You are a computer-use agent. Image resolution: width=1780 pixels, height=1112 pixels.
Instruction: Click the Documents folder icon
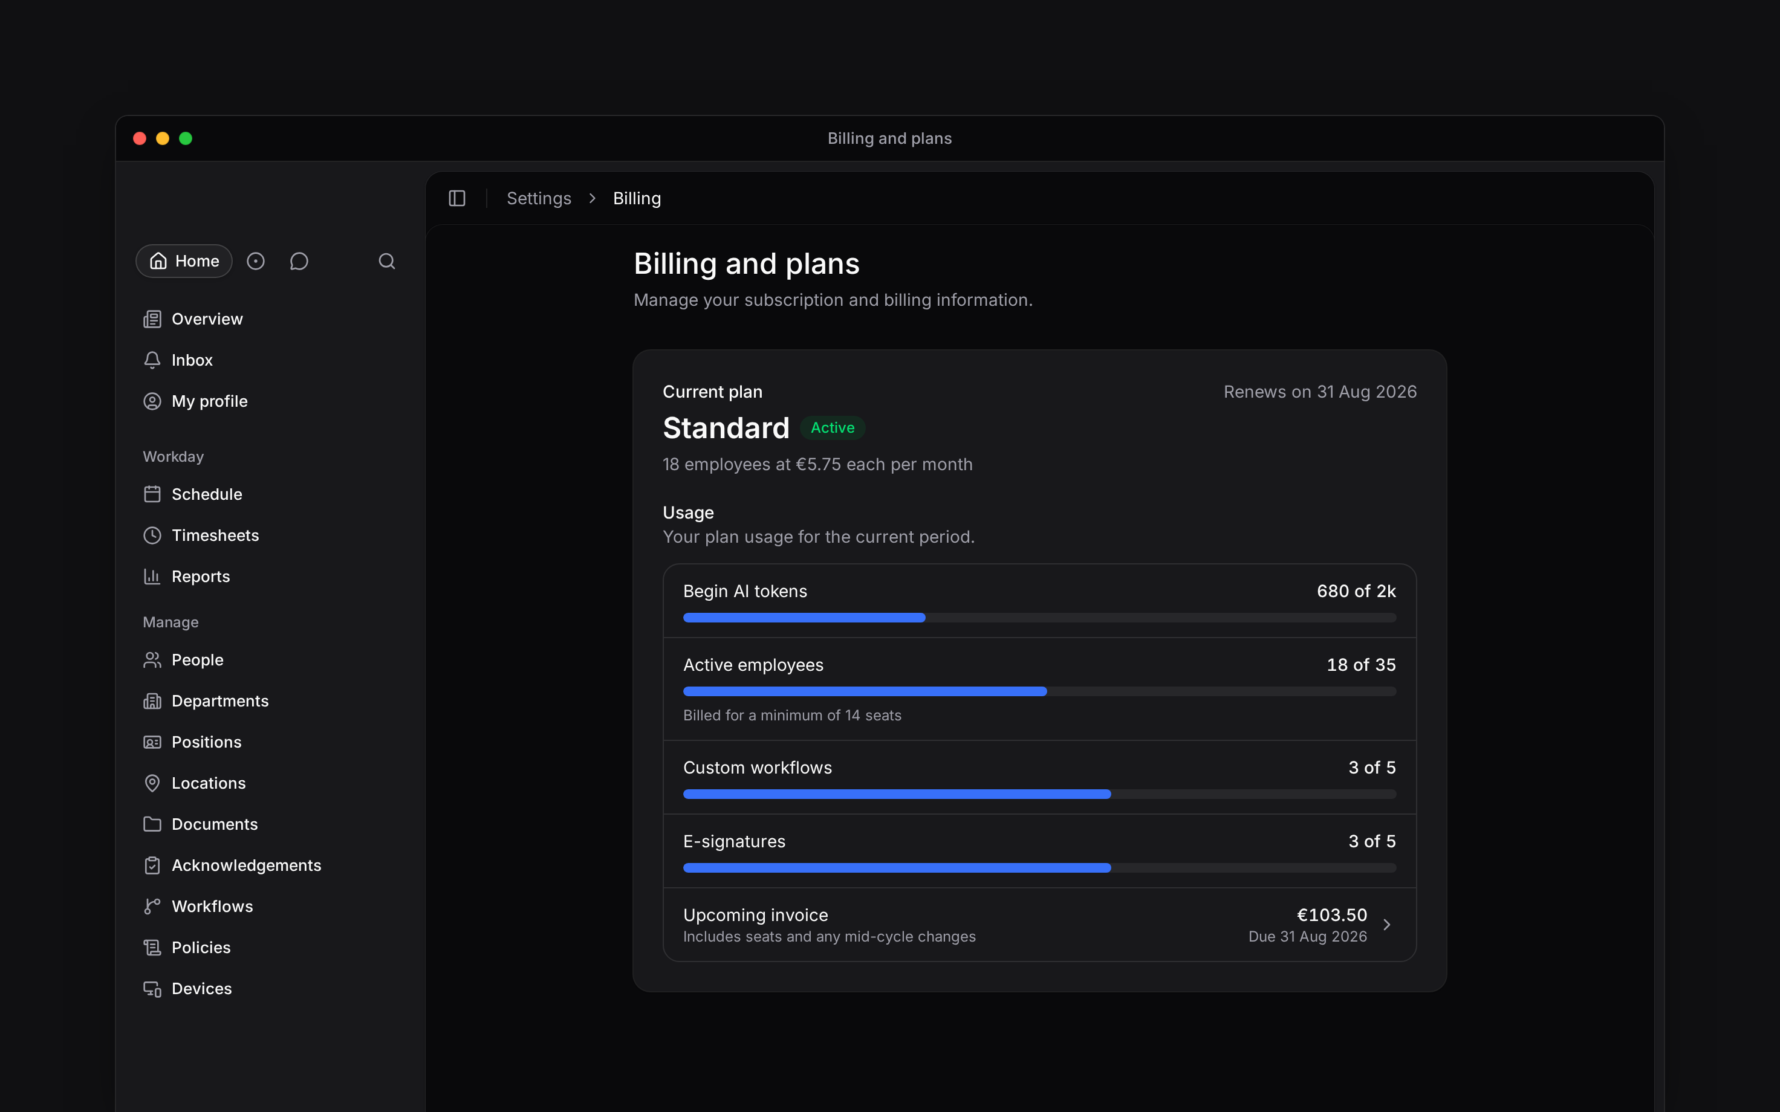click(152, 824)
